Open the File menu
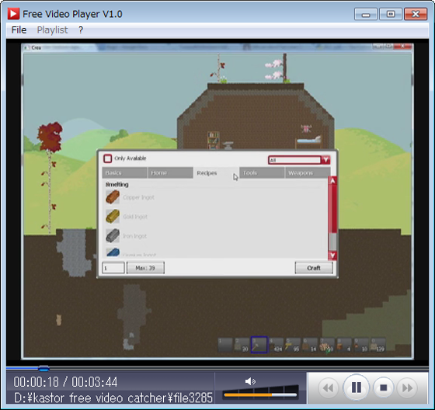This screenshot has width=435, height=410. pos(19,30)
